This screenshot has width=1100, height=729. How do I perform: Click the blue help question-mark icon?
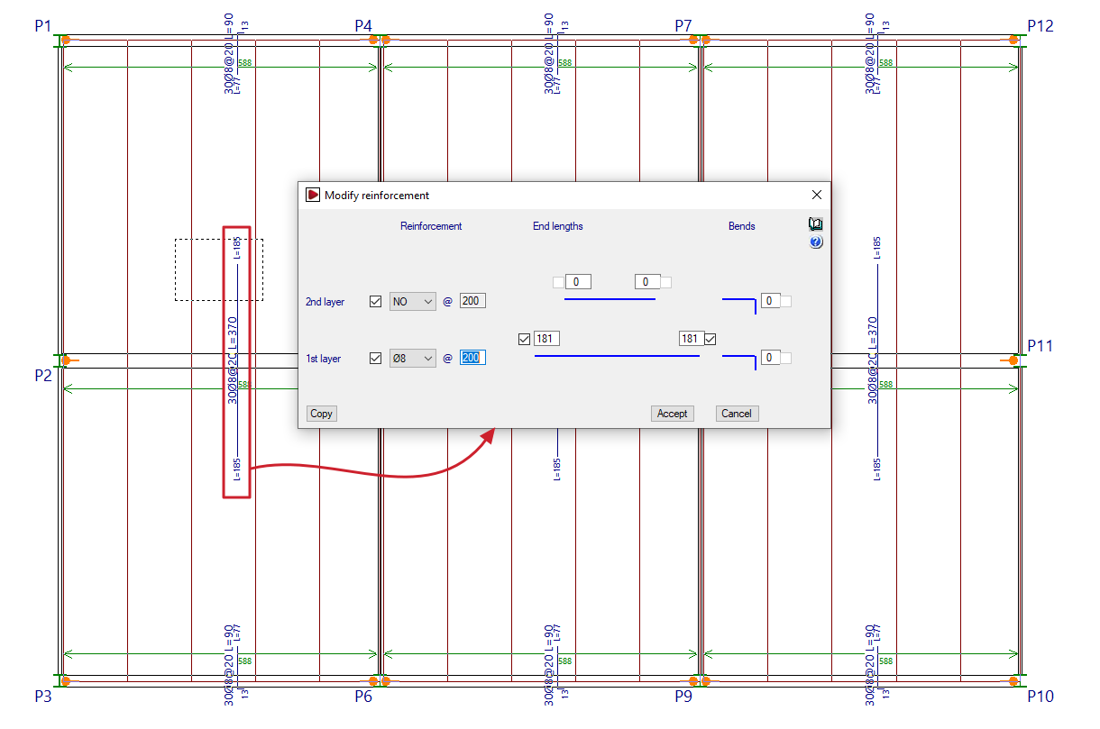[816, 242]
